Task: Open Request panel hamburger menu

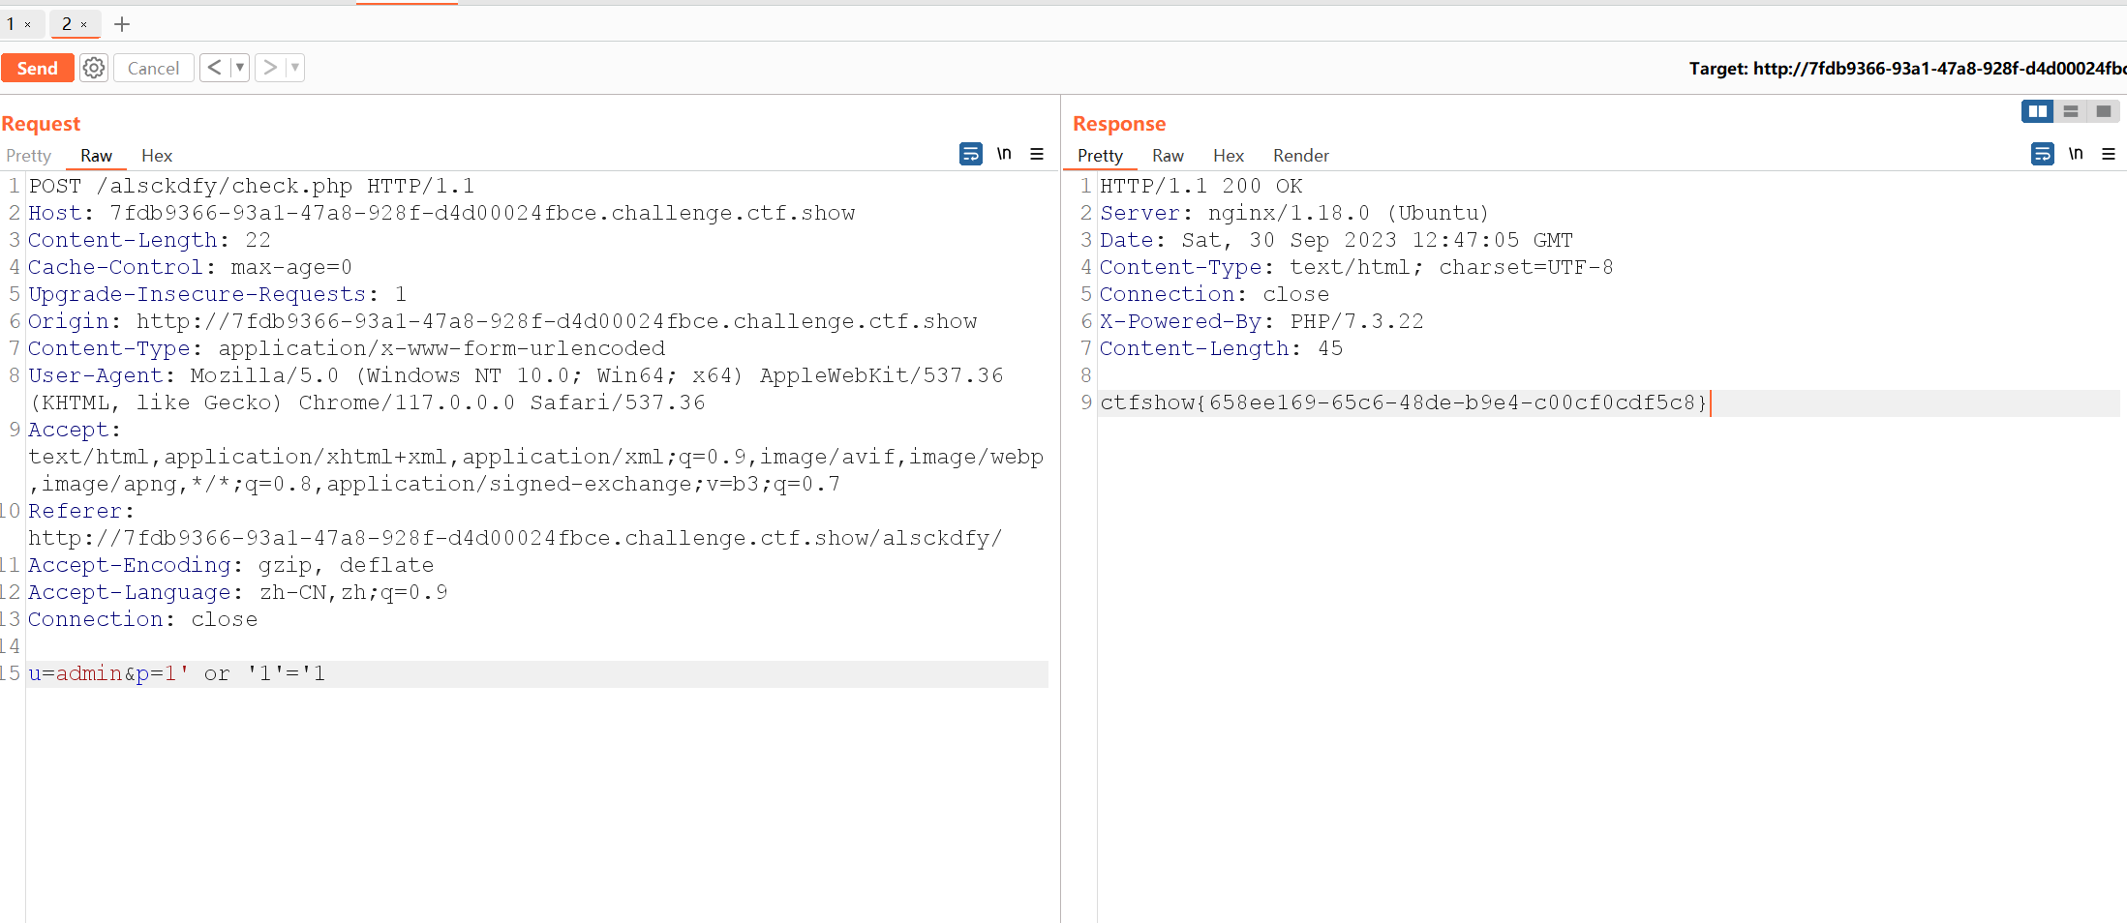Action: coord(1037,154)
